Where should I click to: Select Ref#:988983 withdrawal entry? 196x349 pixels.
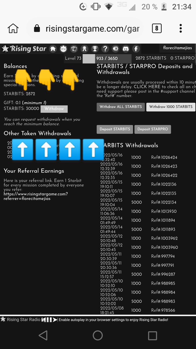[x=163, y=301]
